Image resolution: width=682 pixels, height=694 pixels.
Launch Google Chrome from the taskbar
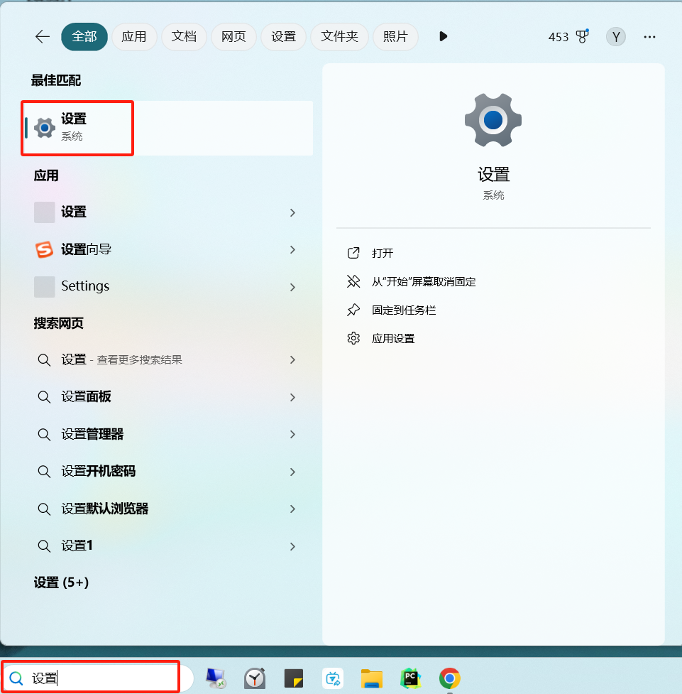point(449,678)
